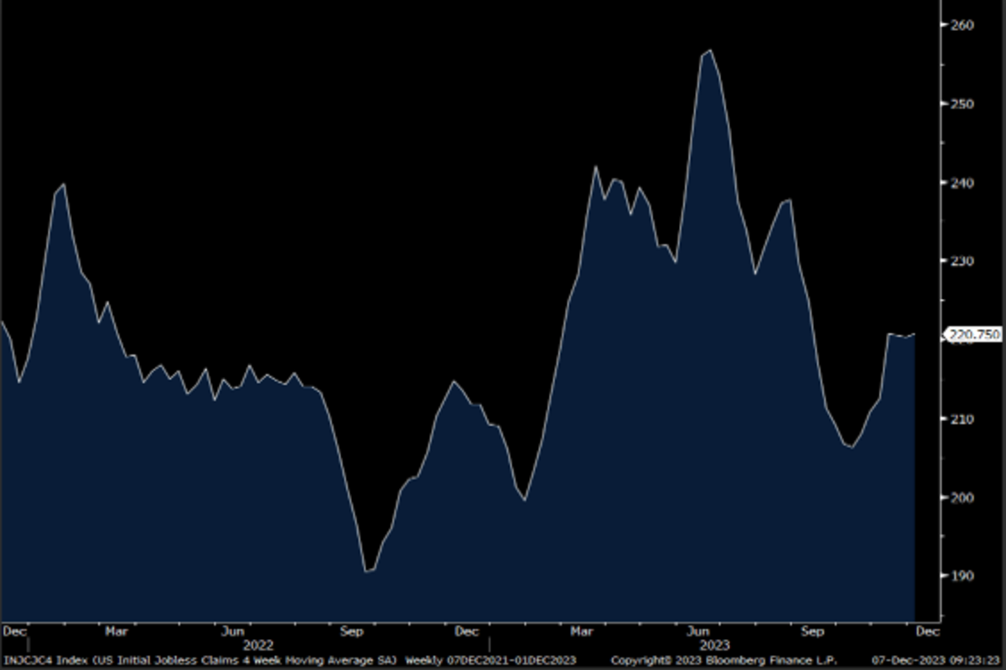Click the 2022 year label on x-axis

pyautogui.click(x=258, y=646)
